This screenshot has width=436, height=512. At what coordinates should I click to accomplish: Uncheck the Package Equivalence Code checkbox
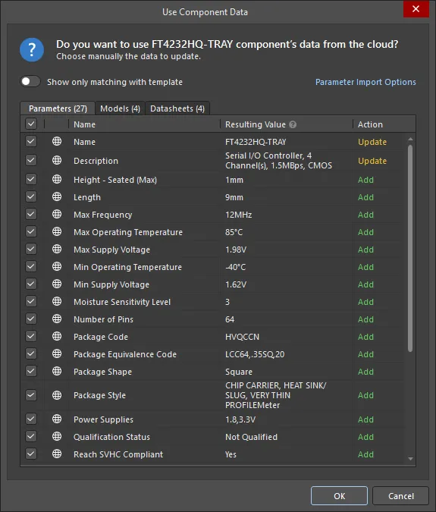[31, 354]
